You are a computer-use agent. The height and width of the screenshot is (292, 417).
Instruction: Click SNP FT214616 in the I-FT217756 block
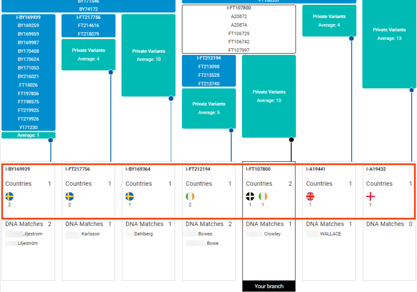pos(89,26)
